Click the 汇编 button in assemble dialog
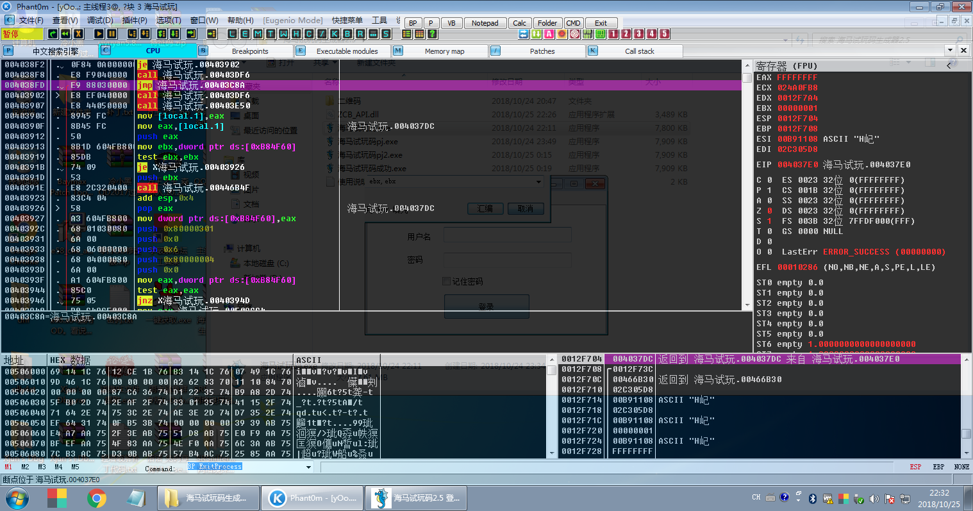Image resolution: width=973 pixels, height=511 pixels. tap(485, 208)
